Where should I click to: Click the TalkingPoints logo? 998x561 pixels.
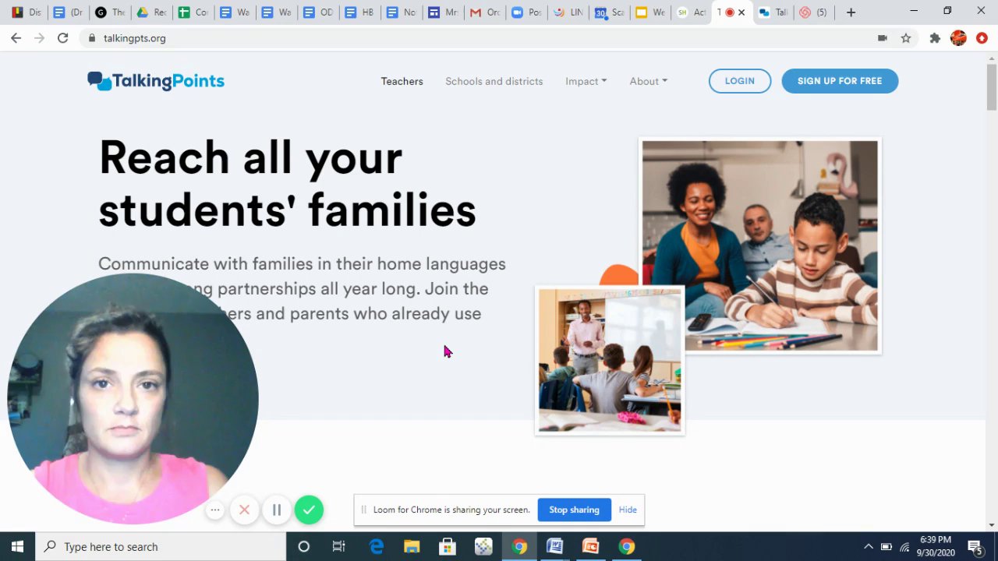click(x=156, y=81)
